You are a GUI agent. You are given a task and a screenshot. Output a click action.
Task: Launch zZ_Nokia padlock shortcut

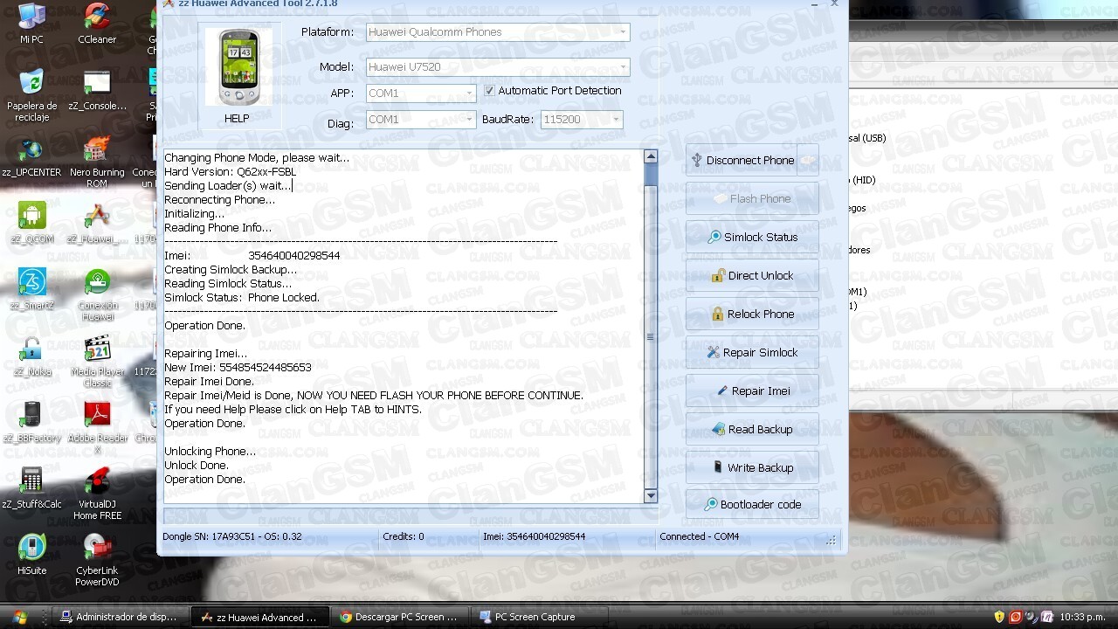pos(31,356)
